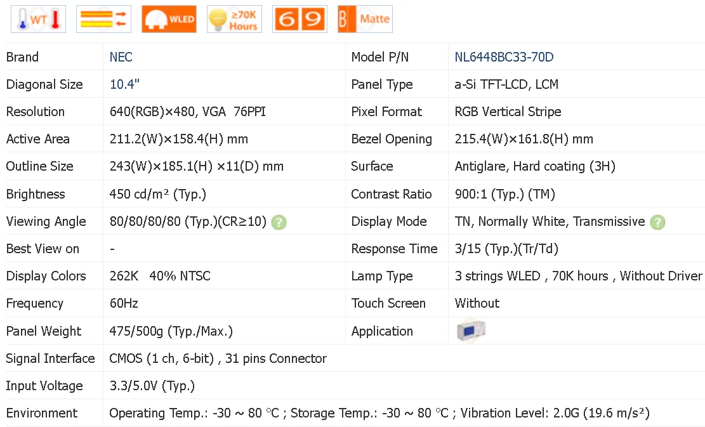This screenshot has height=427, width=705.
Task: Select response time "3/15 (Typ.)(Tr/Td)"
Action: pyautogui.click(x=506, y=249)
